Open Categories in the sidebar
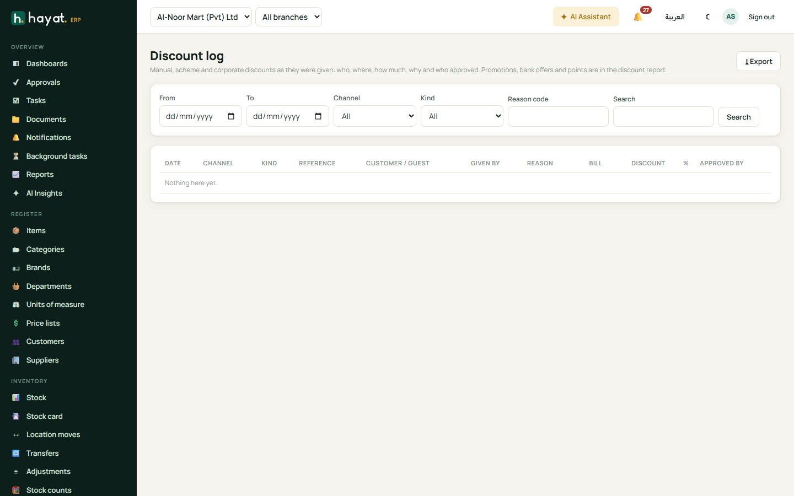Viewport: 794px width, 496px height. click(x=45, y=250)
